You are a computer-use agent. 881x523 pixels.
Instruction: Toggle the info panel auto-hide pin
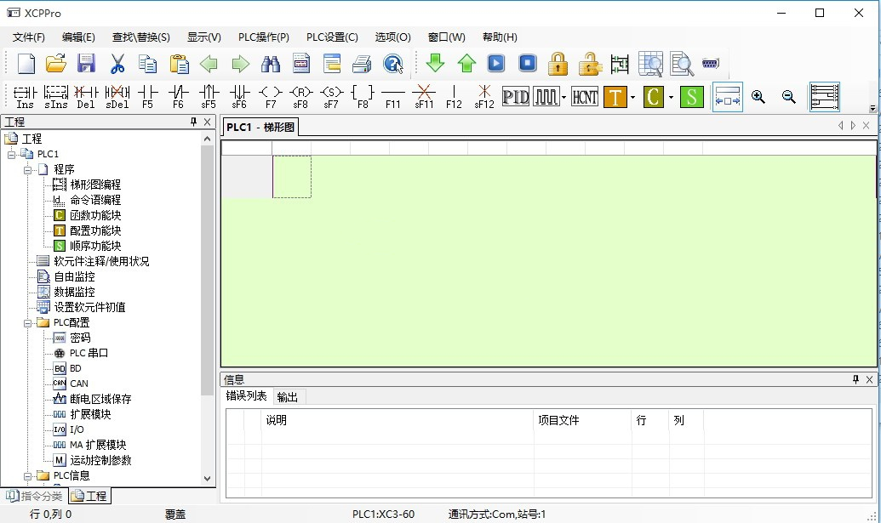coord(855,379)
